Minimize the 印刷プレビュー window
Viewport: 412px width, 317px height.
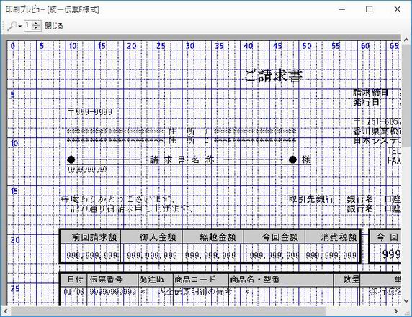(x=342, y=9)
